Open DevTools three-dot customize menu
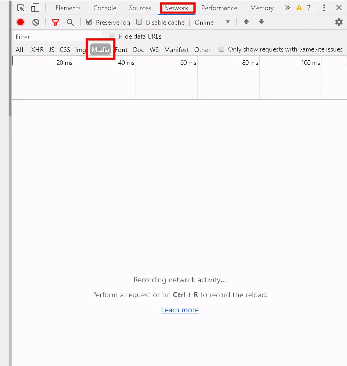347x366 pixels. click(x=324, y=8)
